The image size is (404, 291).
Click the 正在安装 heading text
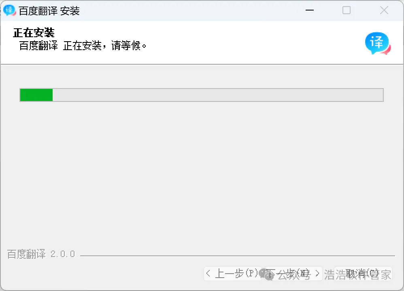(x=34, y=33)
